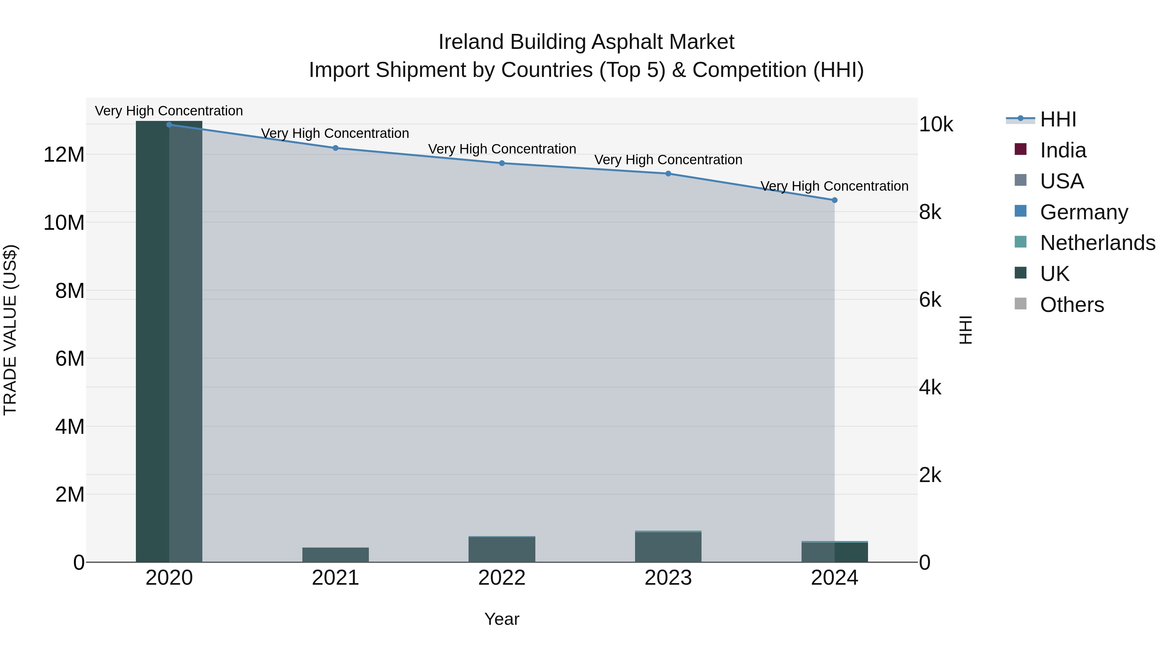This screenshot has height=660, width=1173.
Task: Select the 2022 HHI data point
Action: pos(502,163)
